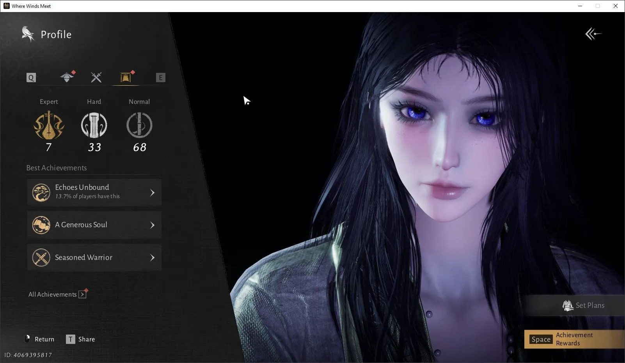Click the Seasoned Warrior crossed-swords emblem
The height and width of the screenshot is (363, 625).
pos(41,257)
